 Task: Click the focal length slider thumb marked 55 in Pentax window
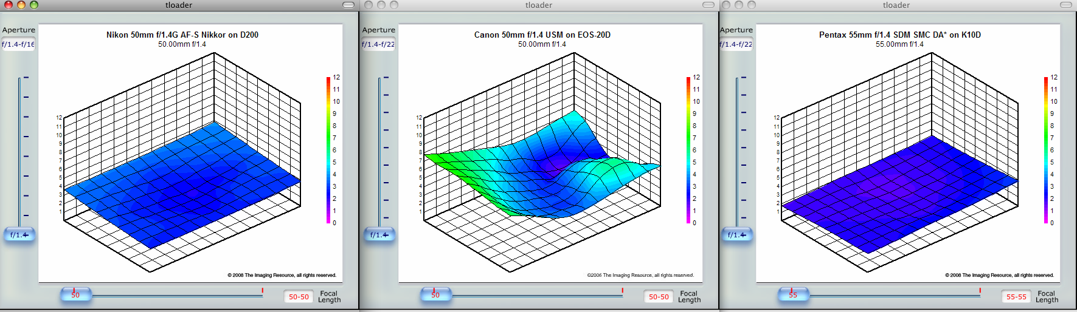(793, 295)
